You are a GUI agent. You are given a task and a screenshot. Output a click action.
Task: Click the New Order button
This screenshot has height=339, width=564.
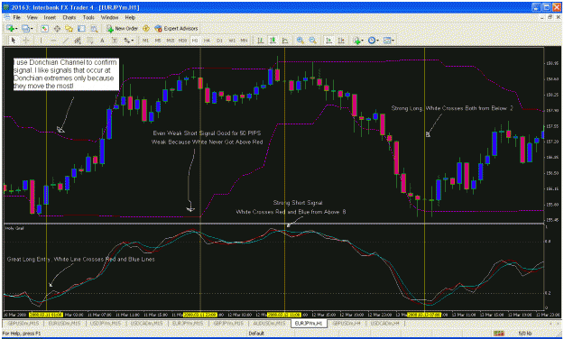[122, 28]
